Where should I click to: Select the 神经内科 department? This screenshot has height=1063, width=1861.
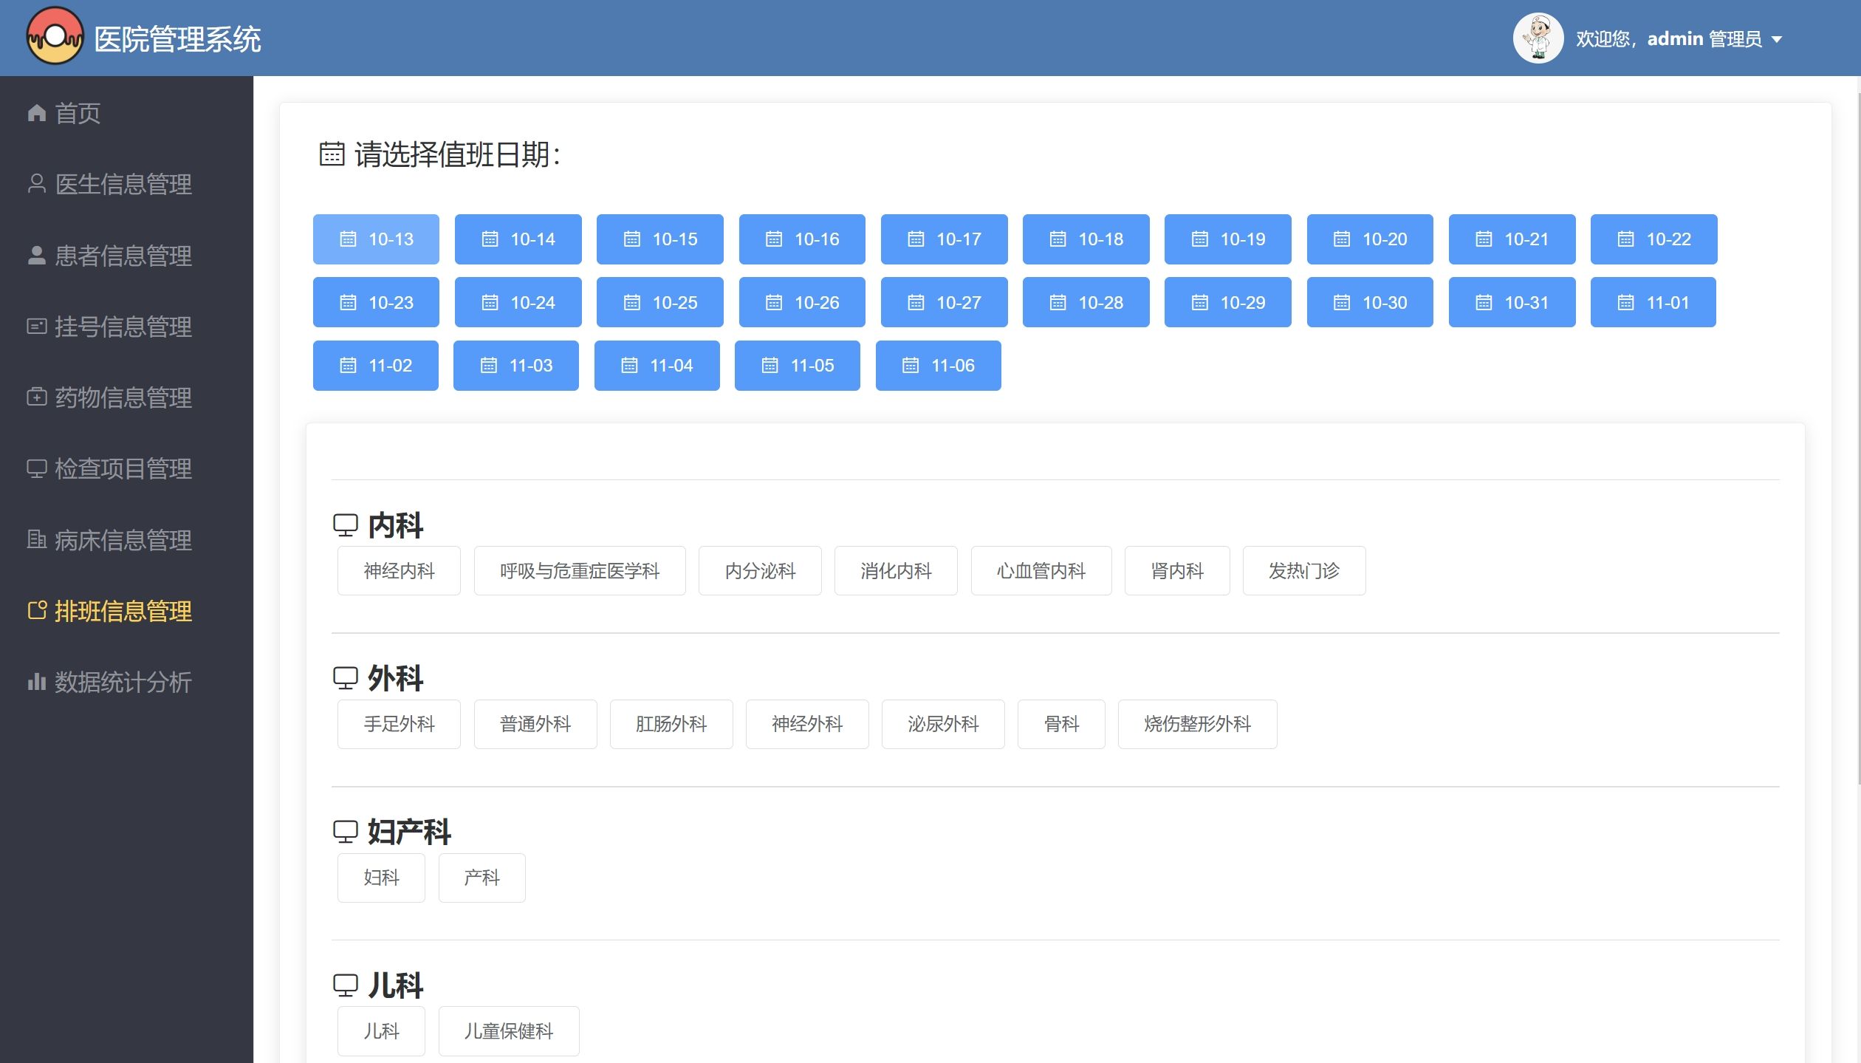point(399,571)
